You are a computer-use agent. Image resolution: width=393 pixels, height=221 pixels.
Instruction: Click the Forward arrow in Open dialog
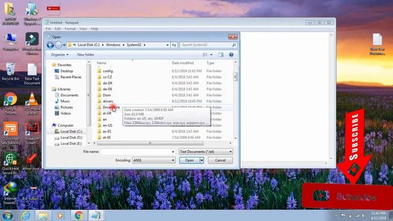[58, 45]
